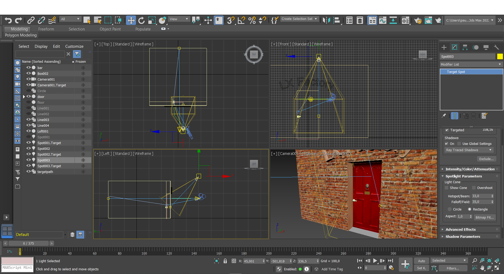The height and width of the screenshot is (274, 504).
Task: Toggle selection lock padlock icon
Action: pos(225,261)
